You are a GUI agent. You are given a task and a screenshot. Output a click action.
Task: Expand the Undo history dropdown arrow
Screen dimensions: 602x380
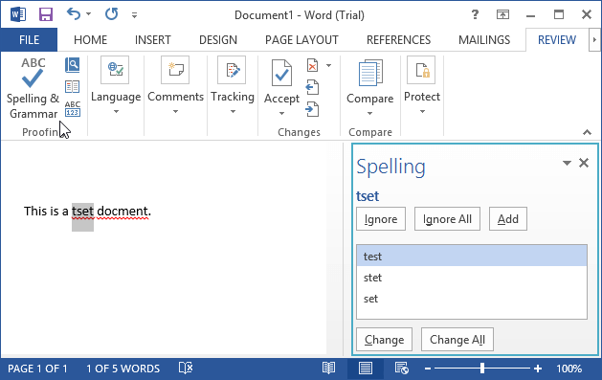[89, 14]
